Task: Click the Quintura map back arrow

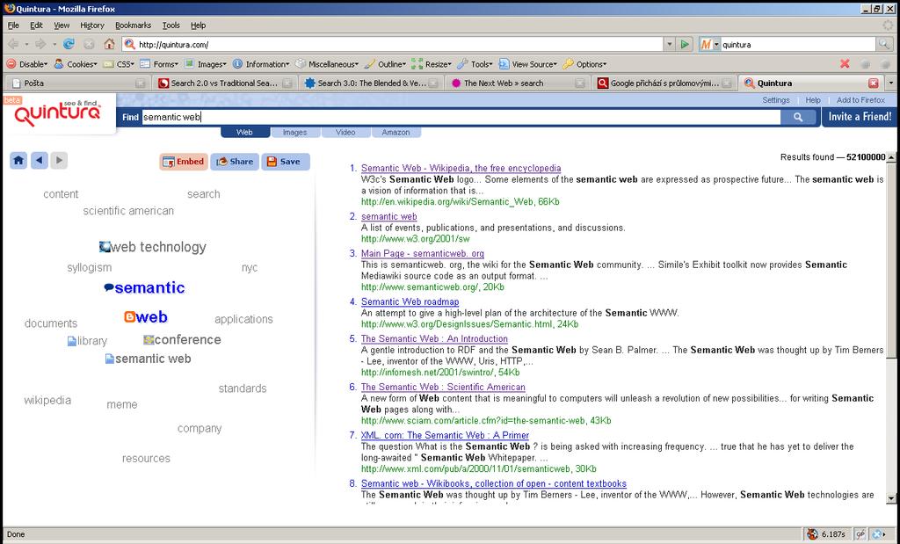Action: point(39,161)
